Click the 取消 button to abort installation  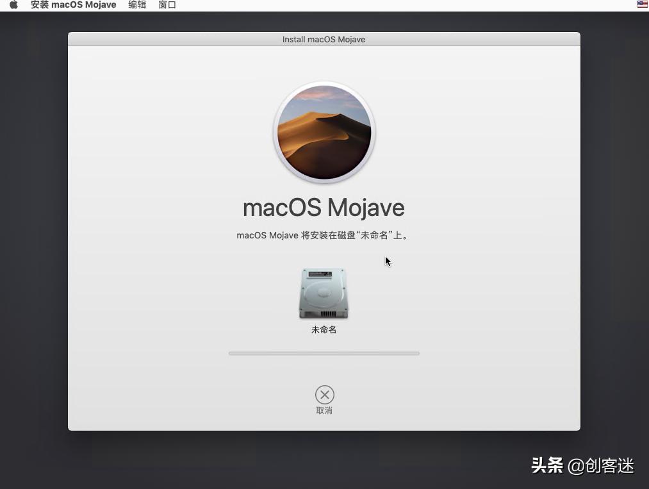[x=324, y=410]
